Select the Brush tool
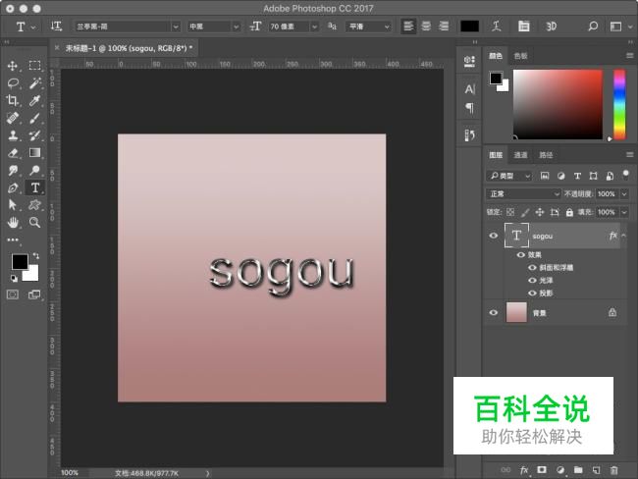Viewport: 638px width, 479px height. coord(34,118)
